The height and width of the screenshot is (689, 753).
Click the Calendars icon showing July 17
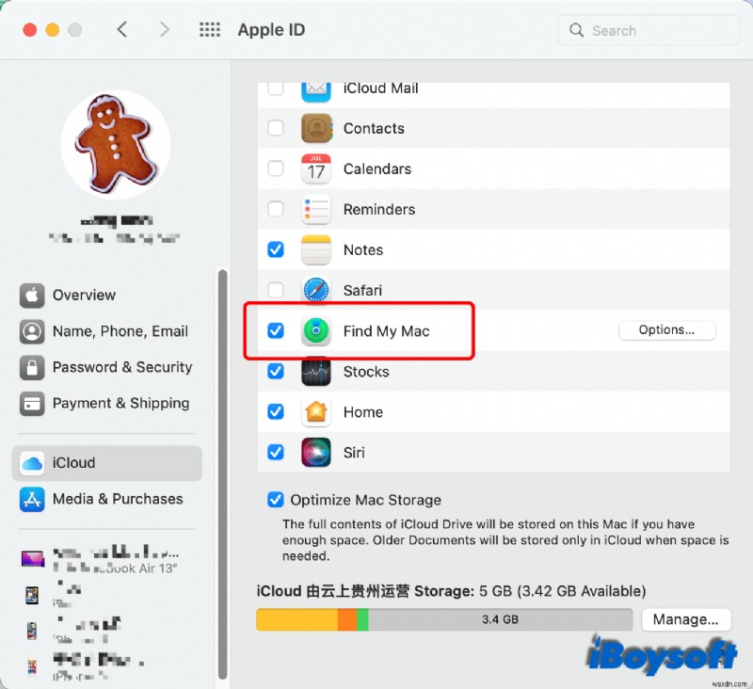[315, 168]
